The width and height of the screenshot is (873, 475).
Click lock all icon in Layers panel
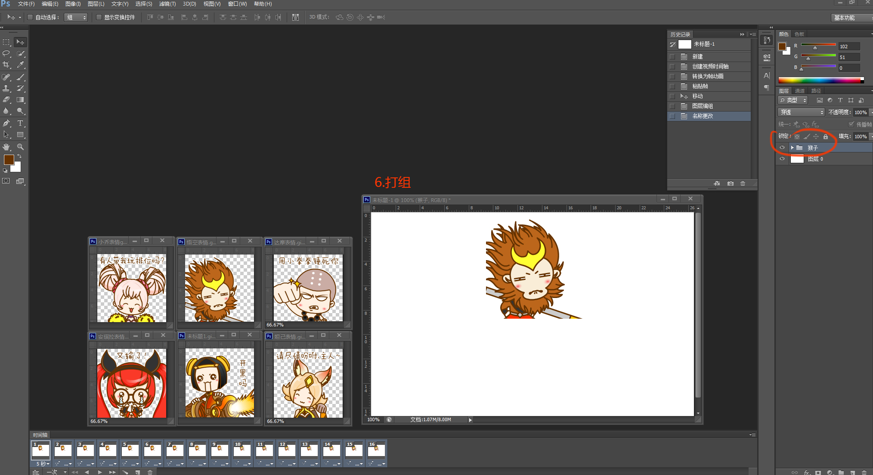(x=826, y=137)
